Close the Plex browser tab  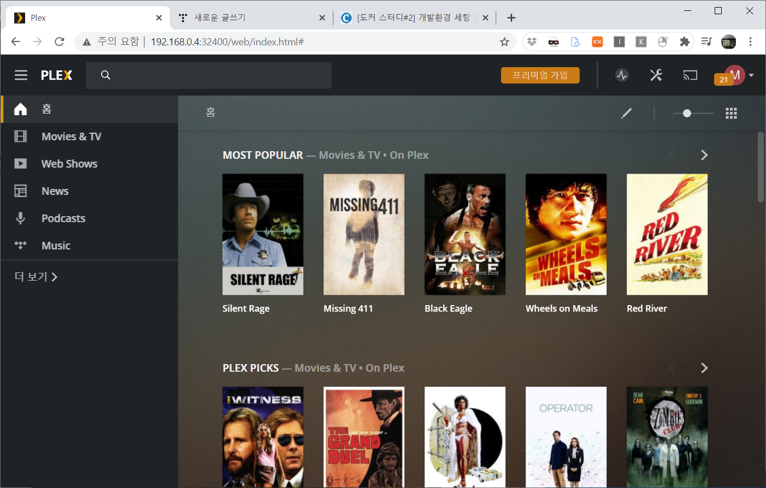(159, 18)
